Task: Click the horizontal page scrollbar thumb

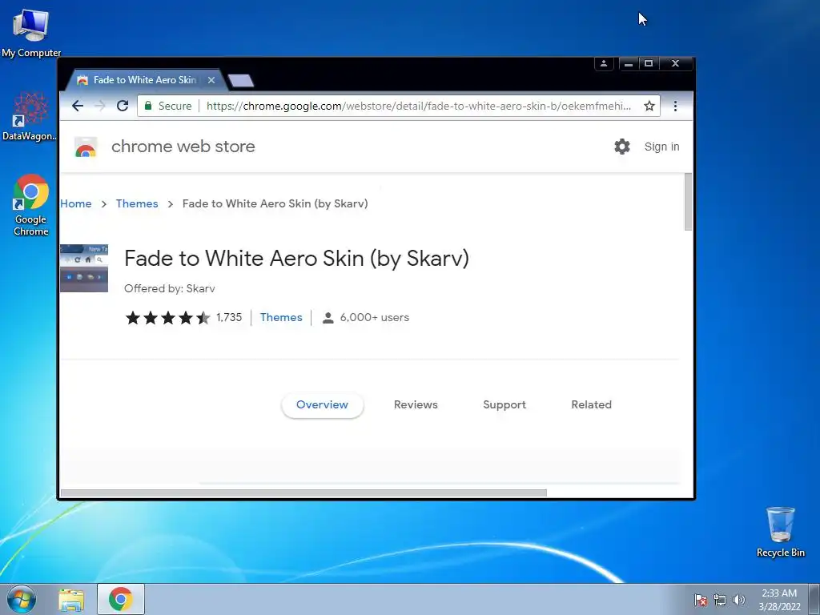Action: tap(303, 492)
